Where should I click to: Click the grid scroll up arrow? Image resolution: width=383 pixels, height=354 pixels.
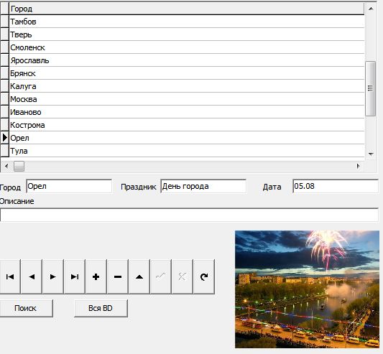tap(371, 9)
